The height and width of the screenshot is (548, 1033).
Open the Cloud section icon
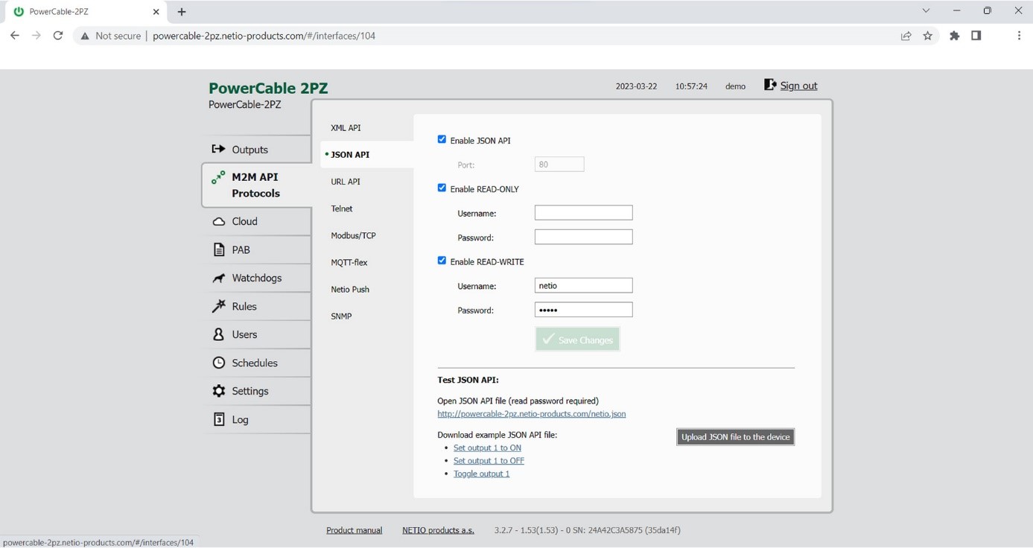coord(218,222)
